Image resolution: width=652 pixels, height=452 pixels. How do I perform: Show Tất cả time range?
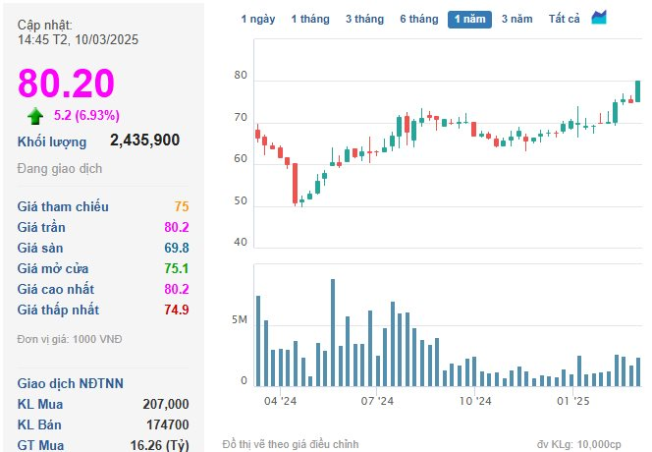tap(564, 19)
